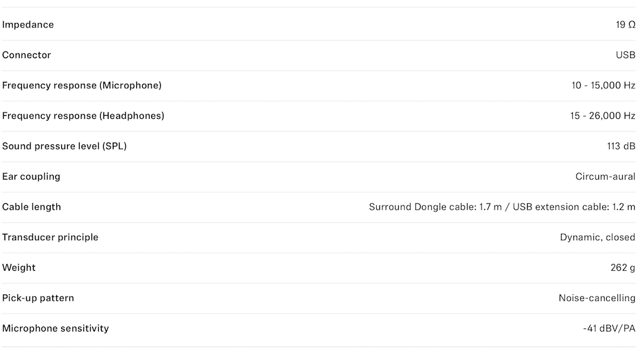
Task: Click the Connector row label
Action: tap(27, 55)
